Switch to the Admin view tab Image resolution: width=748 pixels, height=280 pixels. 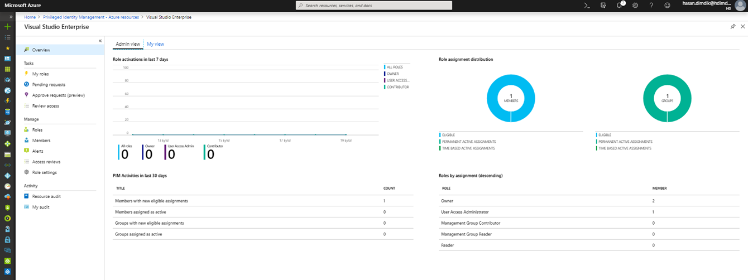pyautogui.click(x=128, y=44)
